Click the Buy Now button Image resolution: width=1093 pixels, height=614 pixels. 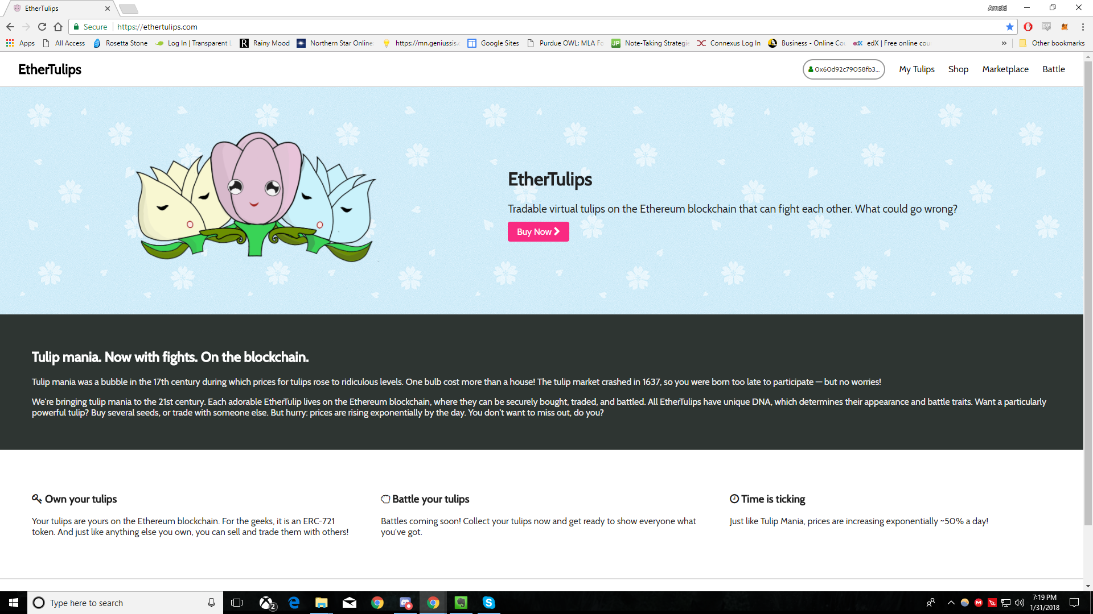coord(538,232)
